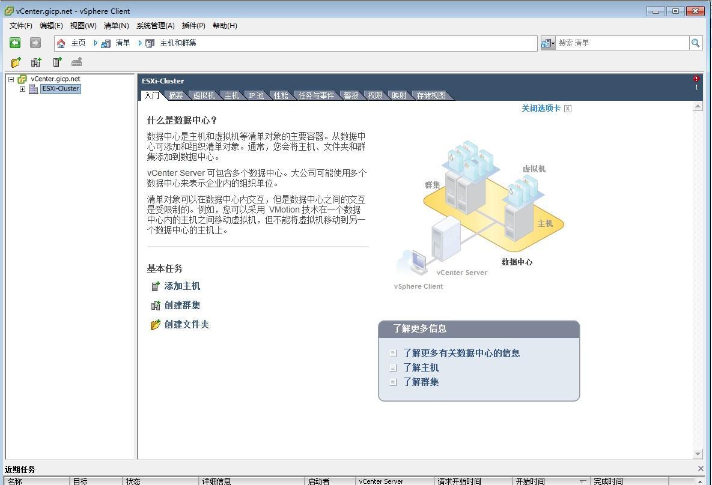This screenshot has width=712, height=485.
Task: Click the inventory icon in breadcrumb
Action: (x=105, y=43)
